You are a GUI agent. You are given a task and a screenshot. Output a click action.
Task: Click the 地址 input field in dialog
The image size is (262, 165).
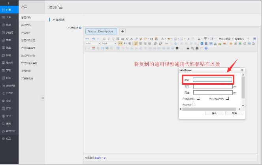click(212, 80)
